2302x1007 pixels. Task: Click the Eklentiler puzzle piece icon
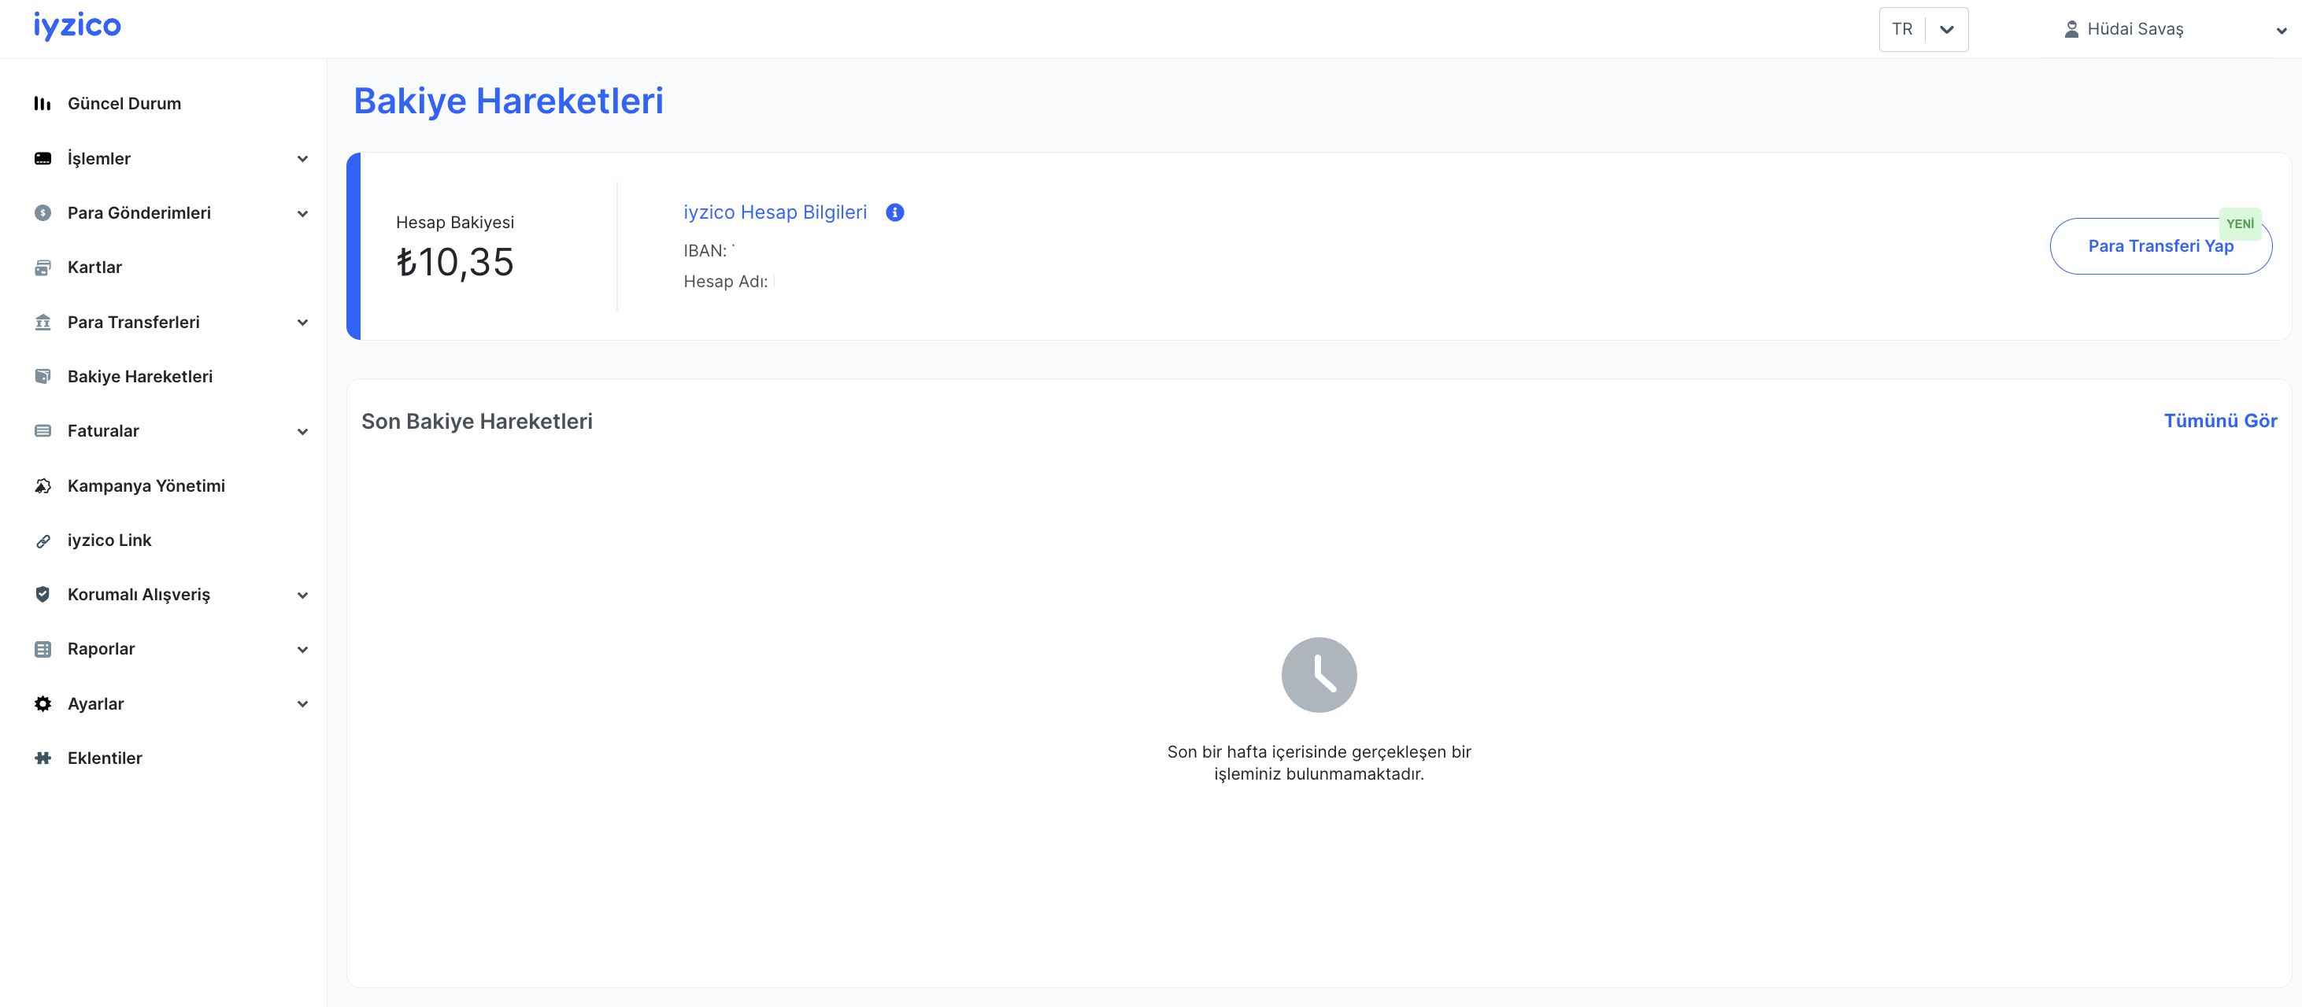coord(42,758)
